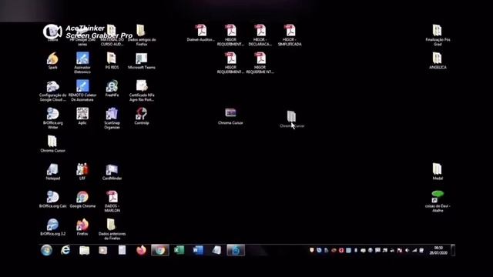Viewport: 493px width, 277px height.
Task: Launch Microsoft Teams shortcut
Action: point(142,60)
